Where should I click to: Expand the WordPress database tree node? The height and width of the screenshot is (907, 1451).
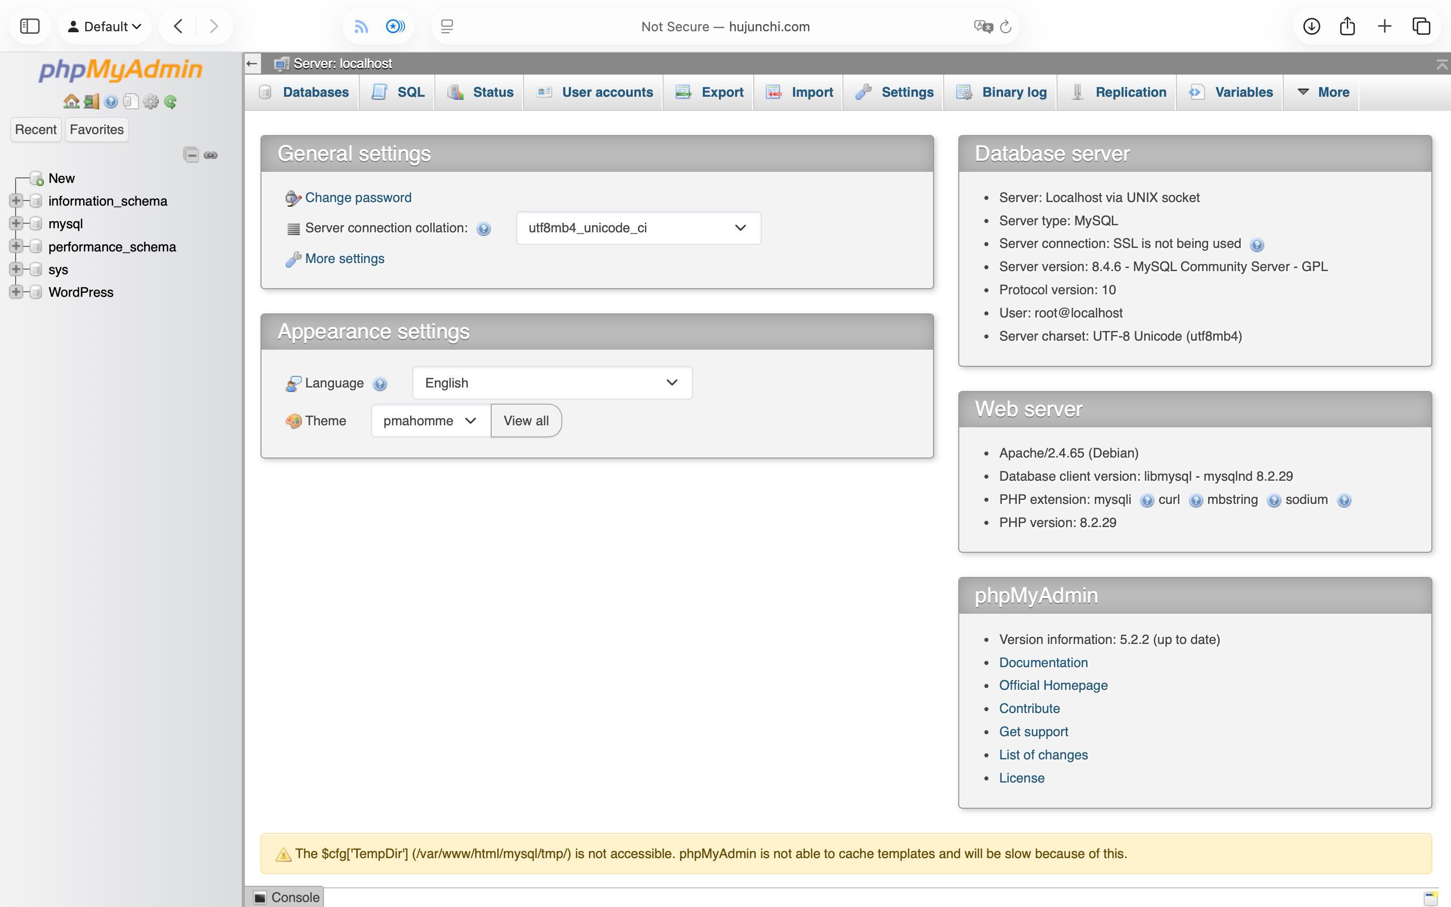click(16, 292)
